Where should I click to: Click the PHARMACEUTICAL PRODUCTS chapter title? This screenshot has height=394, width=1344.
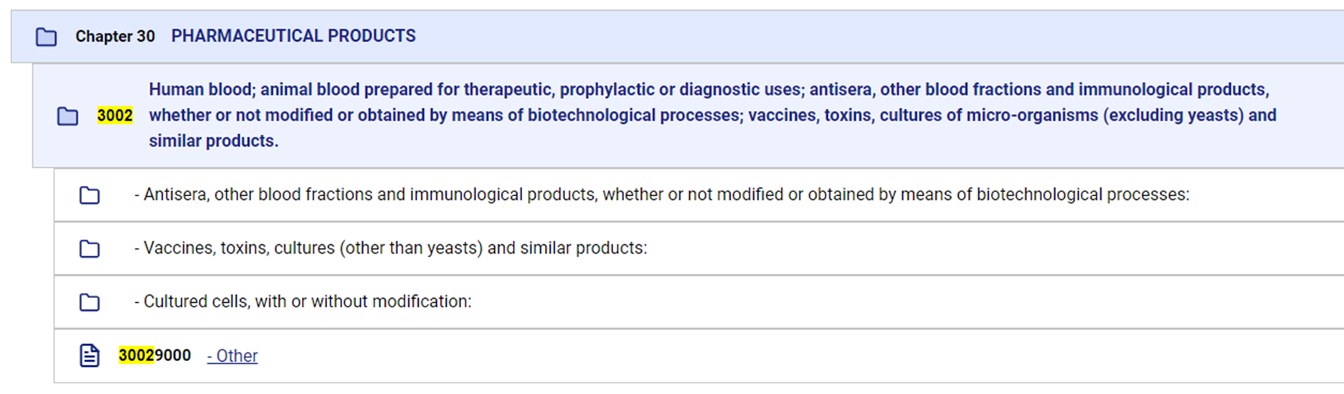point(293,36)
